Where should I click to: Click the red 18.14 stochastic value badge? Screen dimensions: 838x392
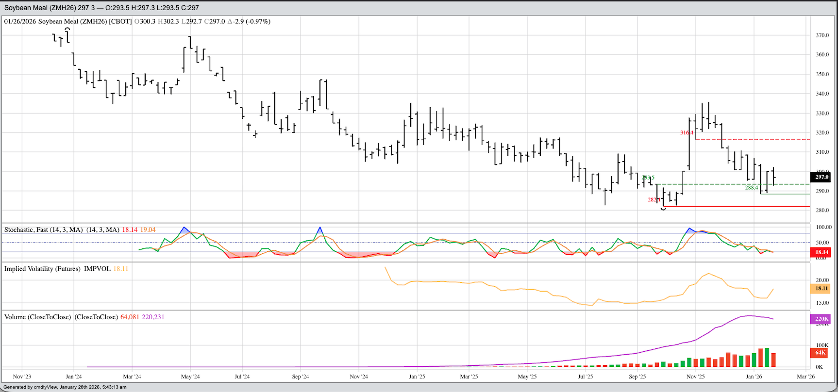(x=821, y=252)
